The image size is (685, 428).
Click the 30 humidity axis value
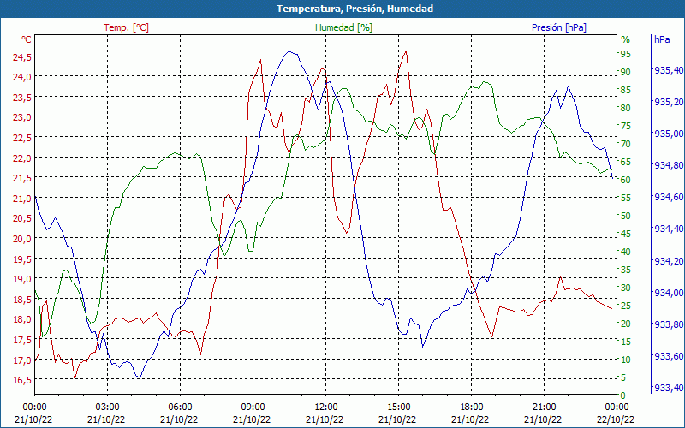tap(626, 288)
